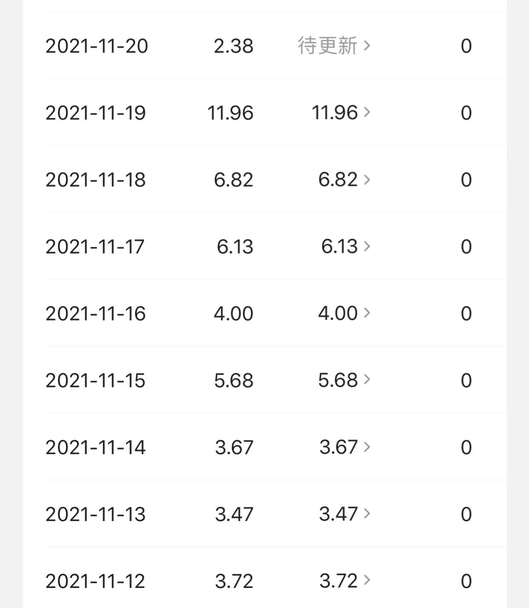Click the chevron next to 6.82

click(367, 180)
